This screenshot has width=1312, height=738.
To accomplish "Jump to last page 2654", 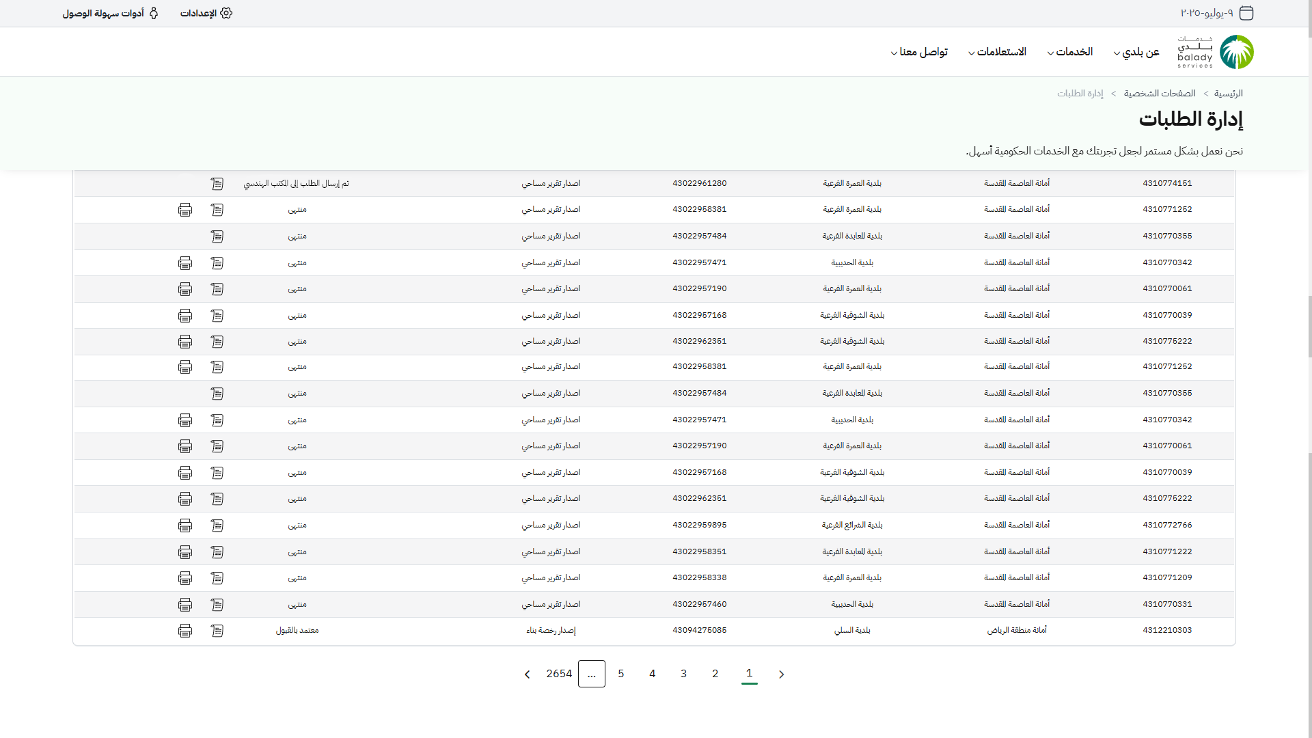I will (559, 674).
